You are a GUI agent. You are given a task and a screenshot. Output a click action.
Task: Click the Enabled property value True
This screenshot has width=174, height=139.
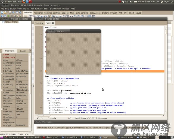pos(22,106)
